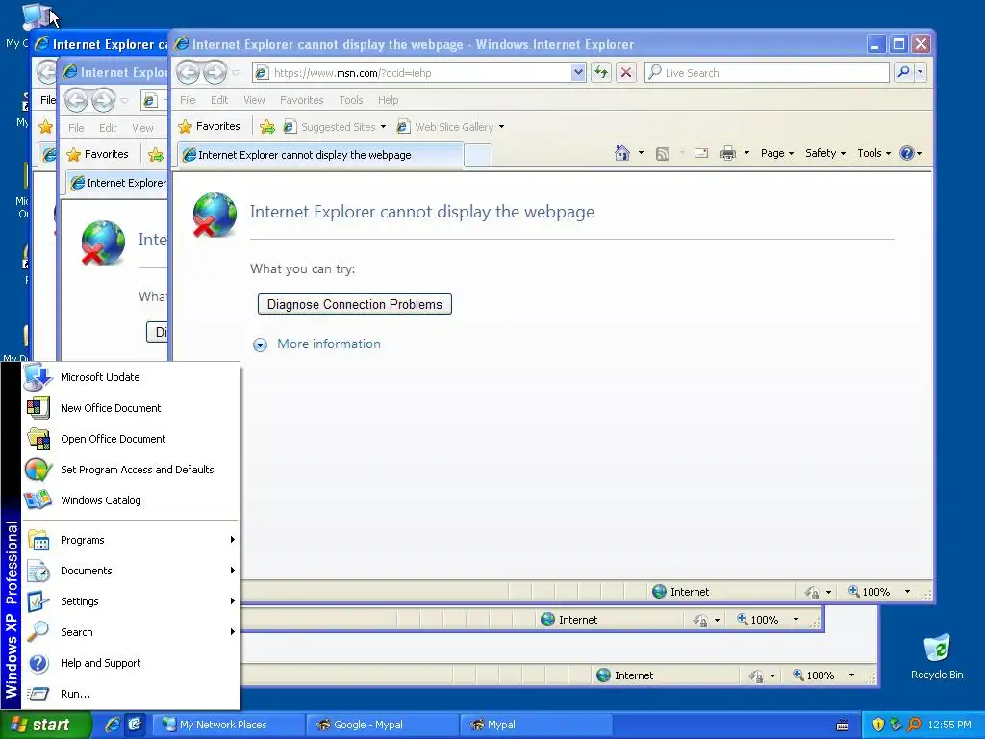The image size is (985, 739).
Task: Click New Office Document in Start menu
Action: pos(131,408)
